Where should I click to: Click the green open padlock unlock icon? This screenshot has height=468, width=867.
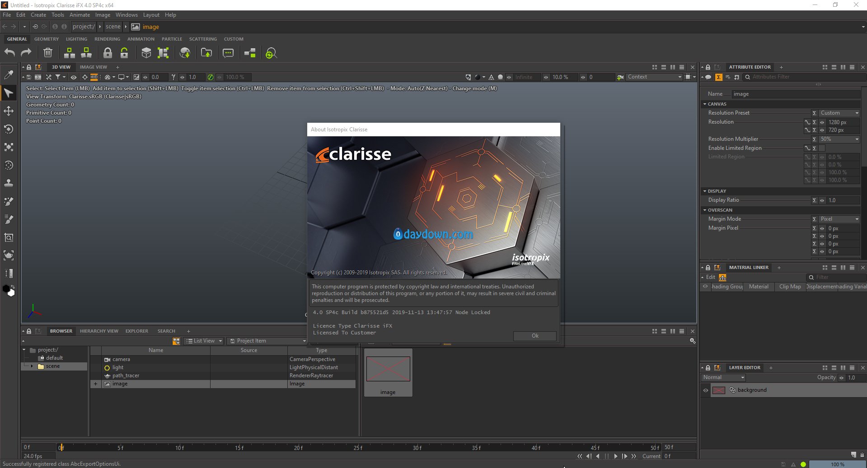coord(124,53)
